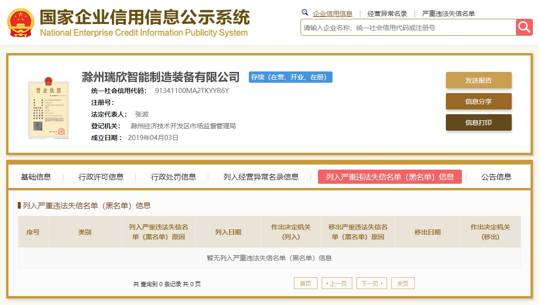The width and height of the screenshot is (539, 305).
Task: Go to 下一页 next page
Action: click(372, 283)
